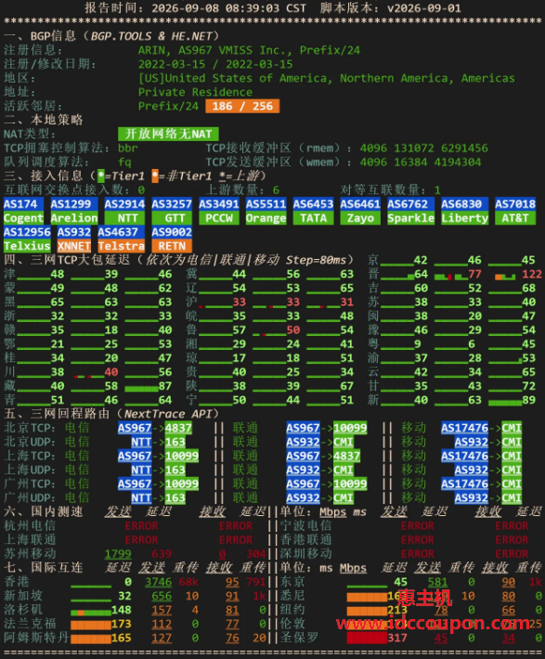Click the 'Step=80ms' text in the latency heading
This screenshot has height=659, width=545.
click(317, 260)
